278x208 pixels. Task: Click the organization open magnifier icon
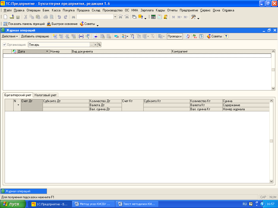click(x=99, y=45)
